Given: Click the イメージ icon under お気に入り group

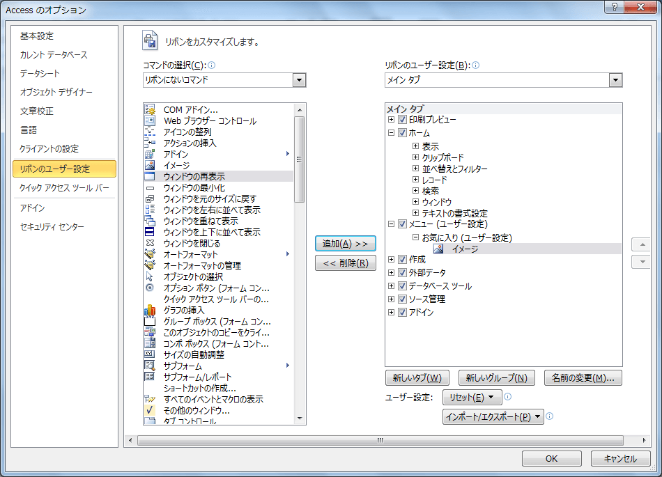Looking at the screenshot, I should pos(438,249).
